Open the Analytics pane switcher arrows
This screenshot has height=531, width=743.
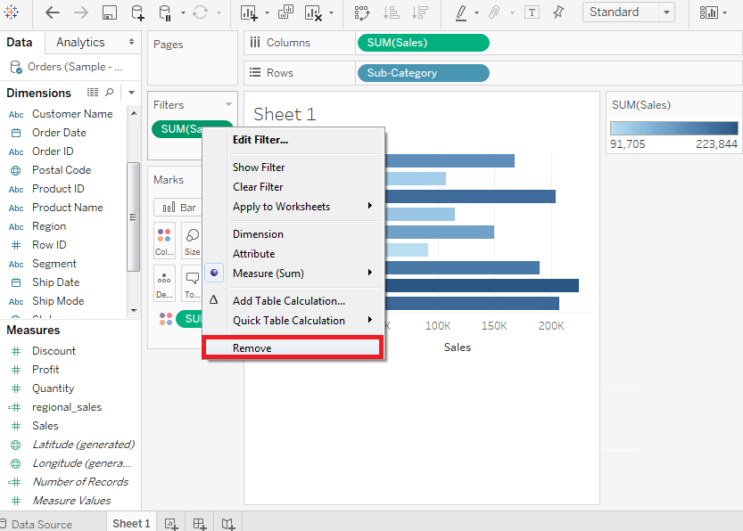(x=131, y=42)
